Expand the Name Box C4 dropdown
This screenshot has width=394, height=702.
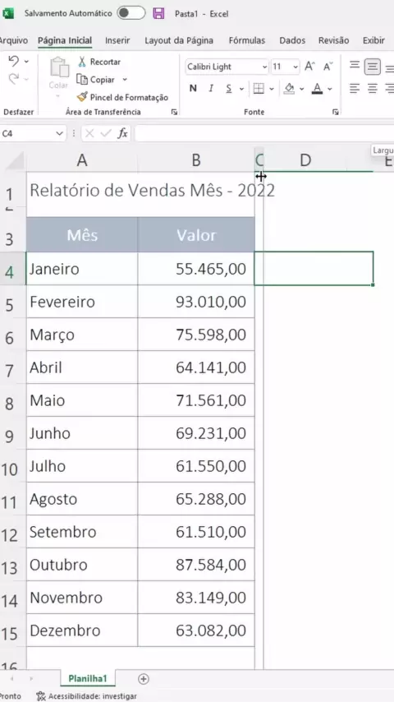pyautogui.click(x=59, y=133)
